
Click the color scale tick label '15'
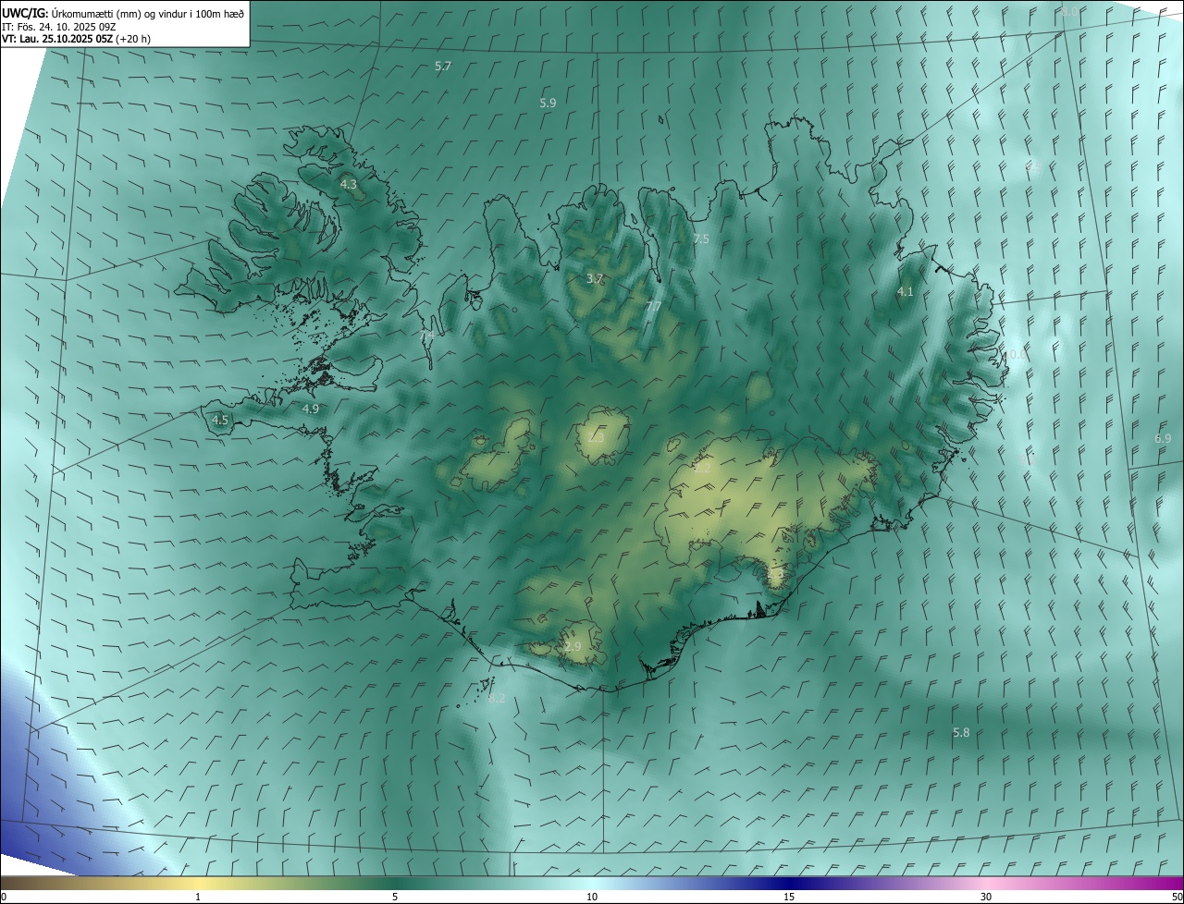[789, 897]
